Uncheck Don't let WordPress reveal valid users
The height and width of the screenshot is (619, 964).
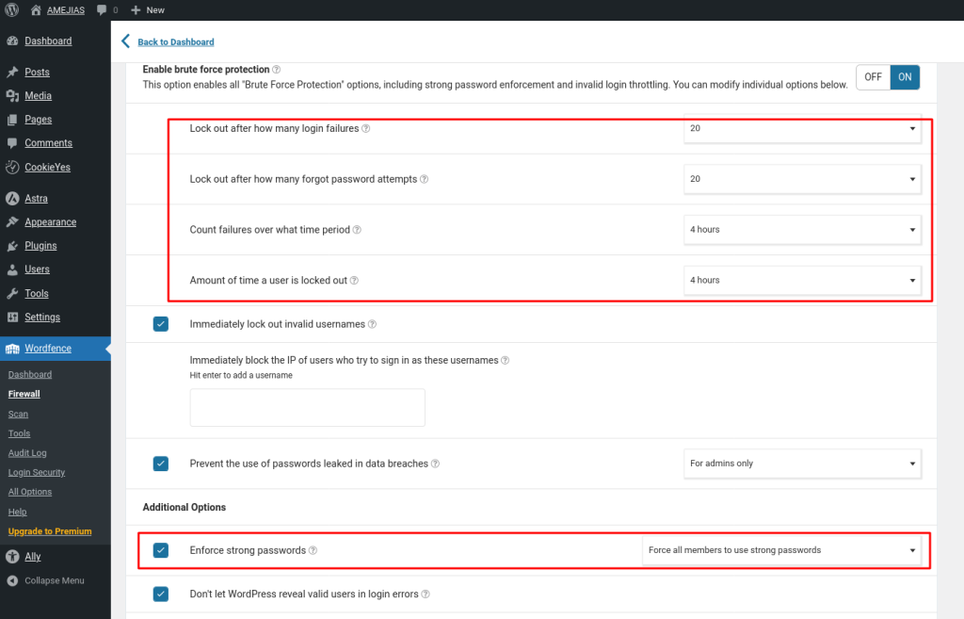(x=161, y=595)
